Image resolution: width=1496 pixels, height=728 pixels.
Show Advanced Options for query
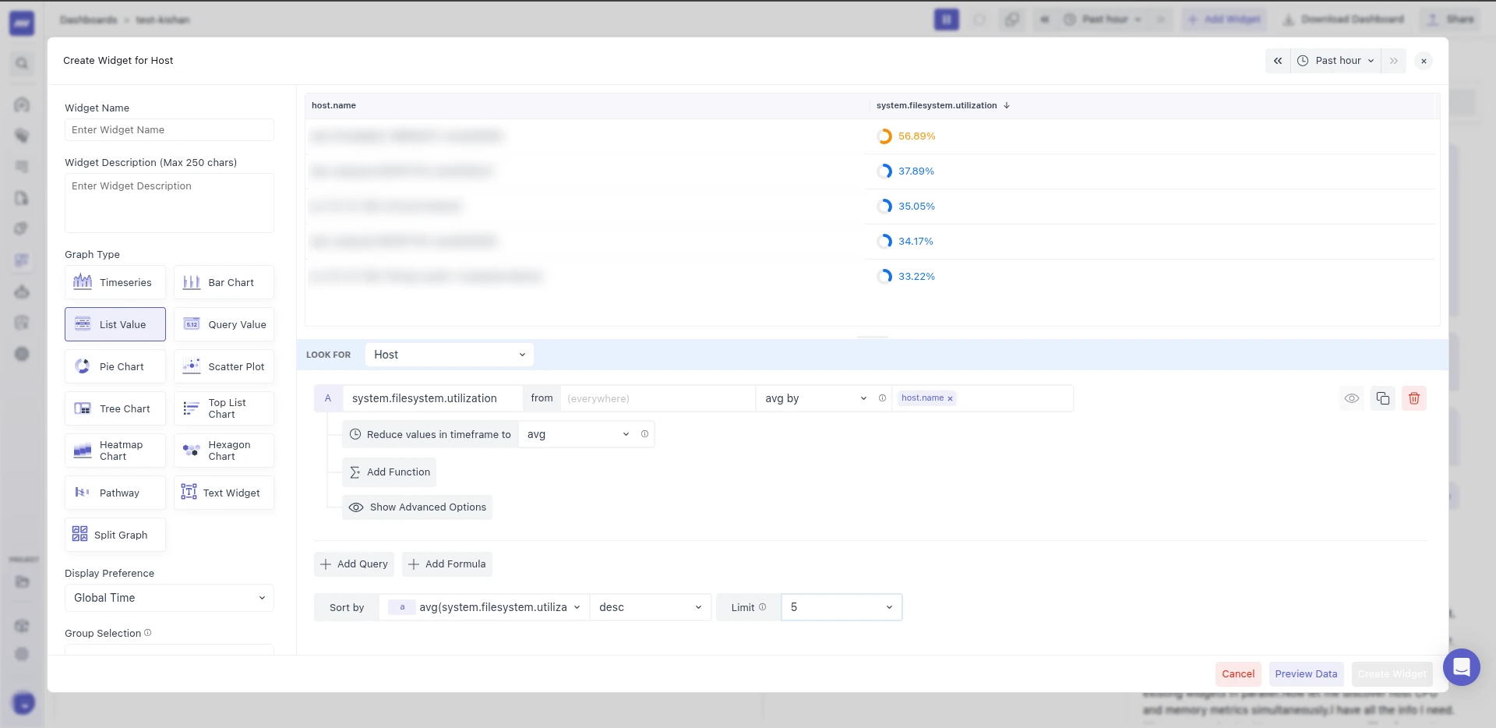click(418, 507)
